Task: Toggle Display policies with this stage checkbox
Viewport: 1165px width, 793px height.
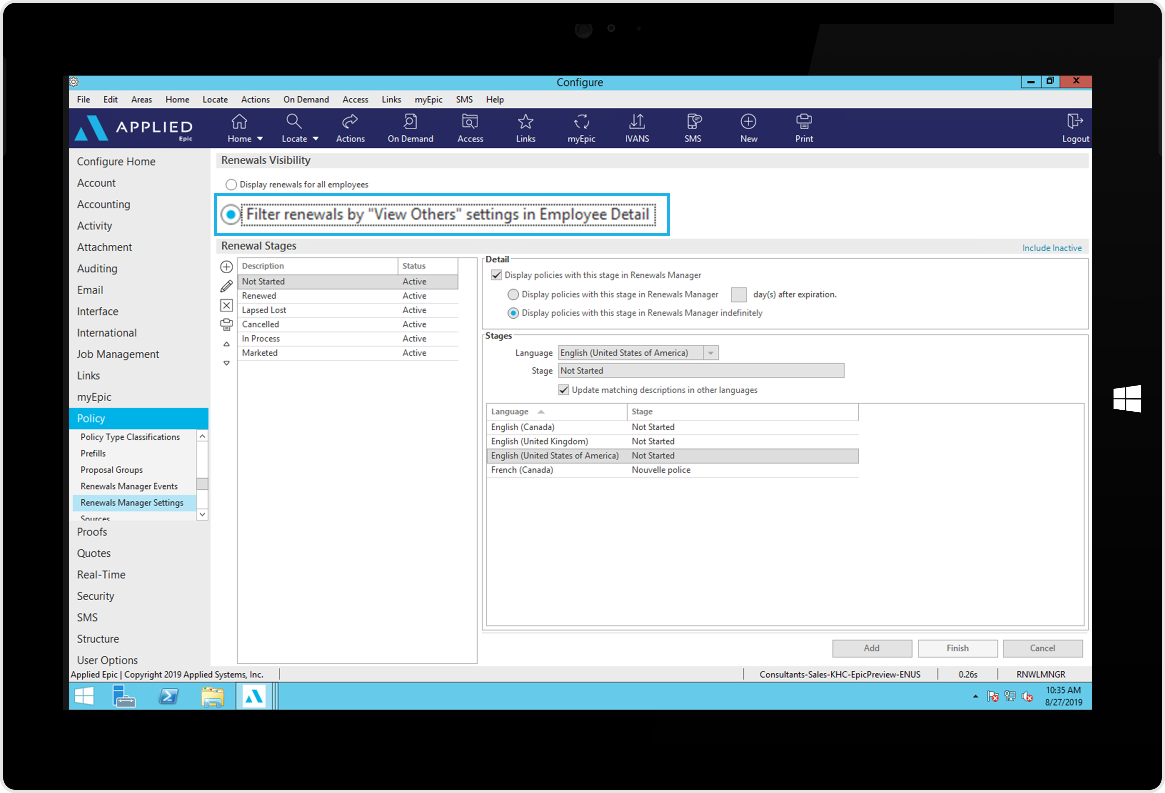Action: click(x=496, y=275)
